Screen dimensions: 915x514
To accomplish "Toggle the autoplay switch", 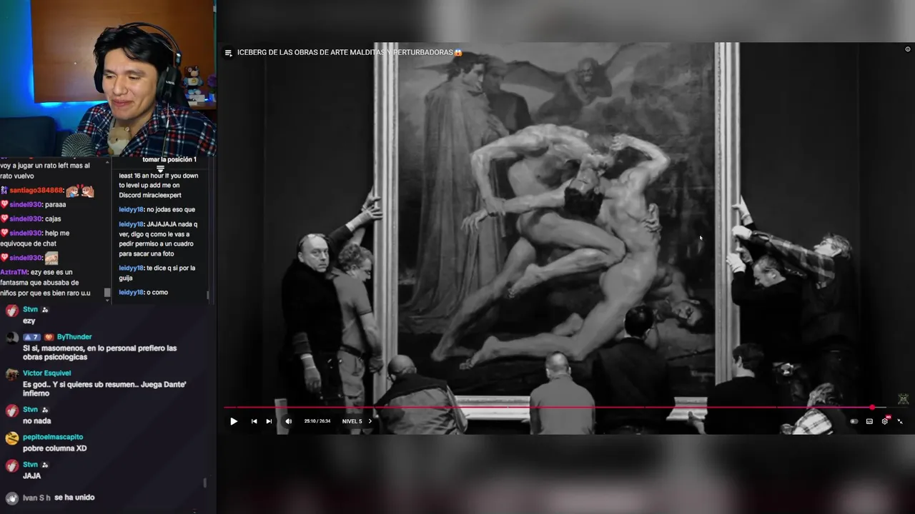I will pyautogui.click(x=854, y=421).
